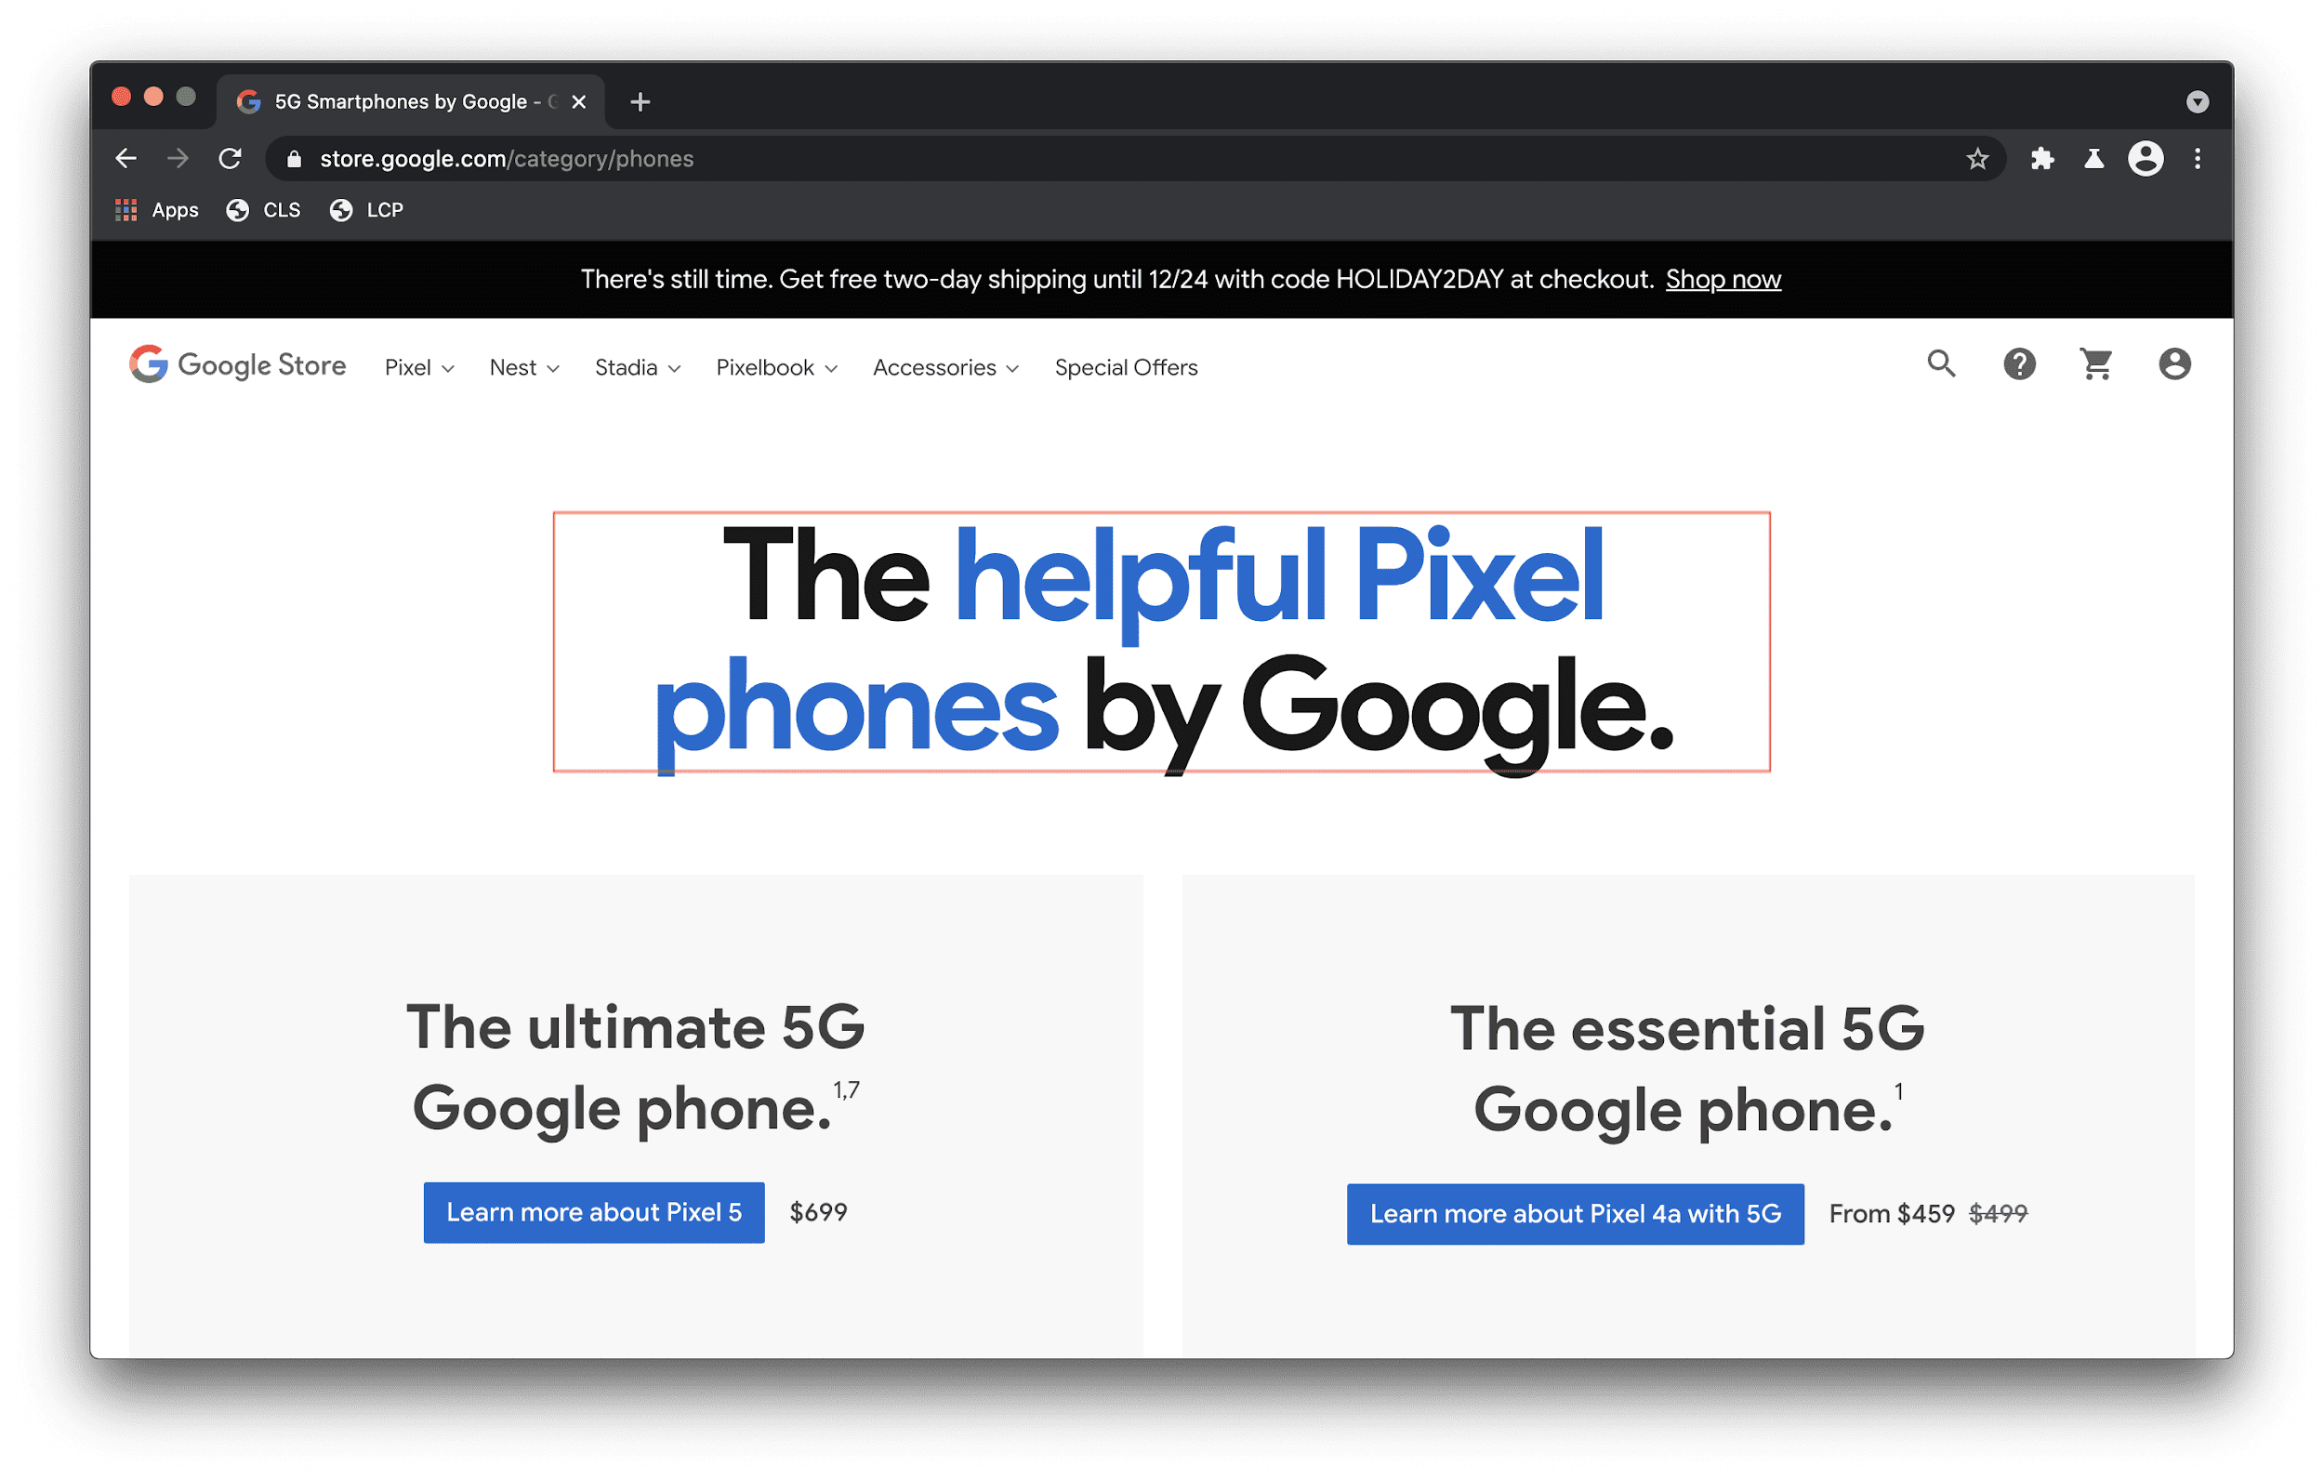This screenshot has height=1478, width=2324.
Task: Click Learn more about Pixel 5
Action: [x=567, y=1212]
